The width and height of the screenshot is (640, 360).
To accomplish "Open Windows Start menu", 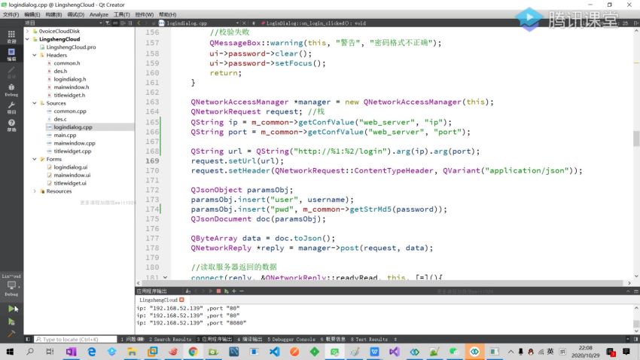I will (x=10, y=352).
